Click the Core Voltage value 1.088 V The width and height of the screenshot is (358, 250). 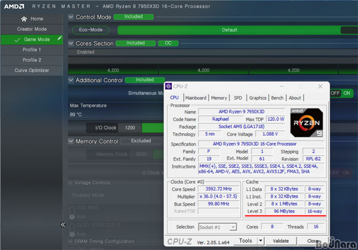pyautogui.click(x=270, y=134)
